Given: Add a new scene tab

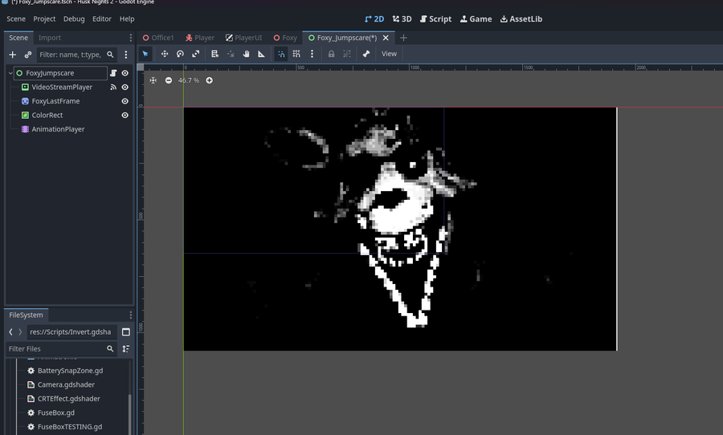Looking at the screenshot, I should point(403,38).
